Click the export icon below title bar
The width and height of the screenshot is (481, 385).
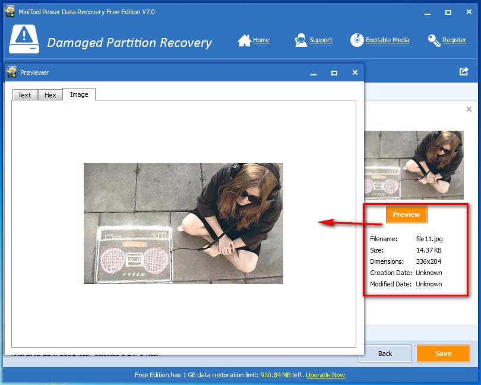(x=464, y=71)
